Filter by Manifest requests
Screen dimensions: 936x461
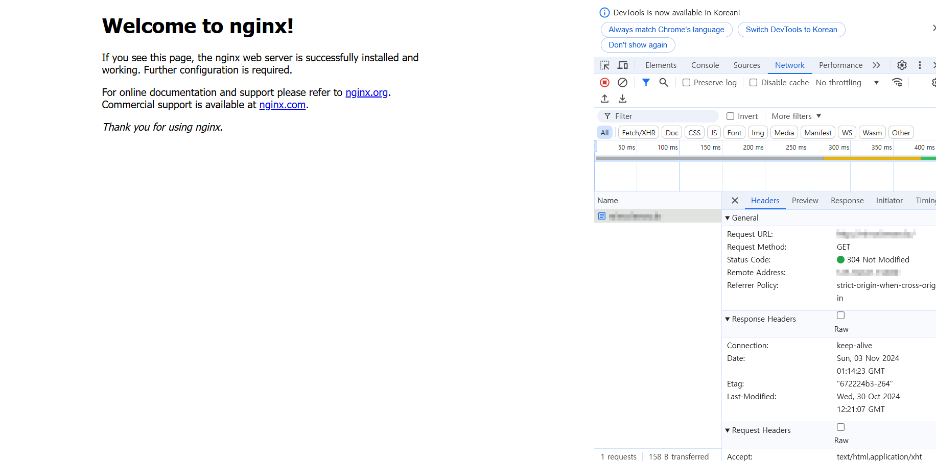pyautogui.click(x=818, y=133)
